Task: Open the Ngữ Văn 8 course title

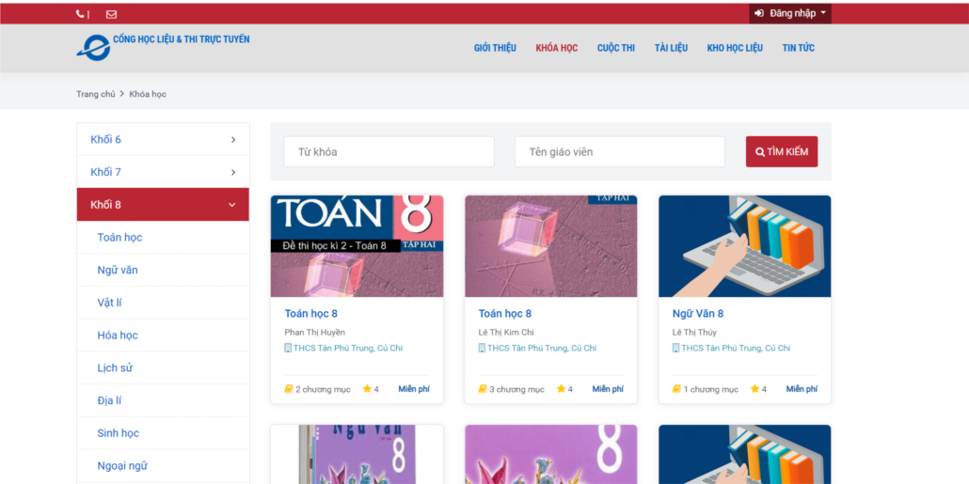Action: coord(698,314)
